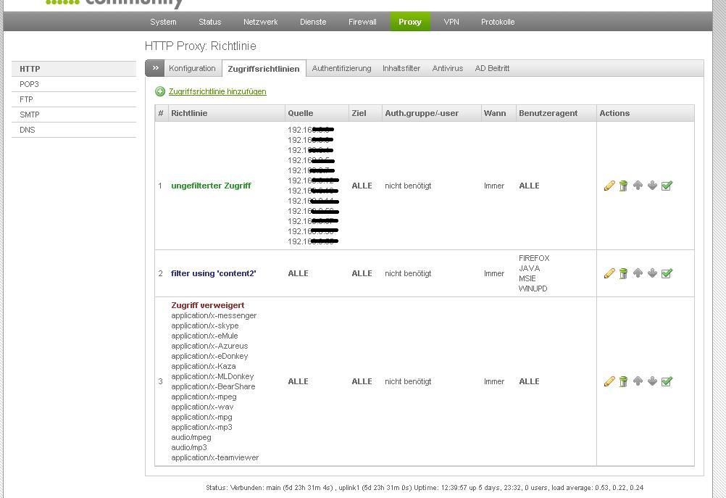Screen dimensions: 726x498
Task: Switch to the Inhaltsfilter tab
Action: 401,68
